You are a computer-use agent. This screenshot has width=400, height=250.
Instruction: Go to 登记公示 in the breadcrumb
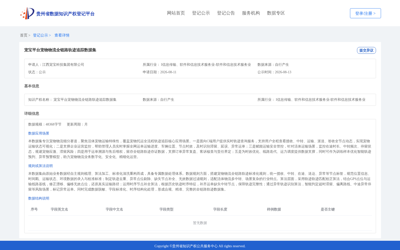coord(40,35)
